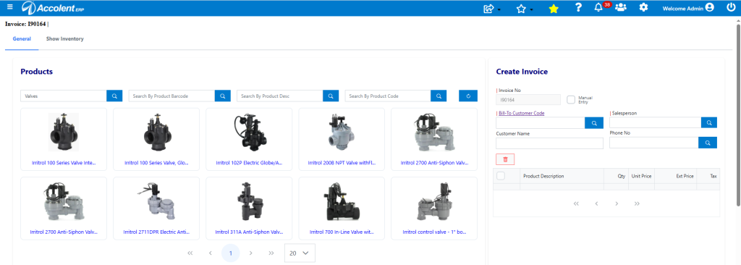The width and height of the screenshot is (741, 265).
Task: Open Welcome Admin user profile
Action: tap(688, 8)
